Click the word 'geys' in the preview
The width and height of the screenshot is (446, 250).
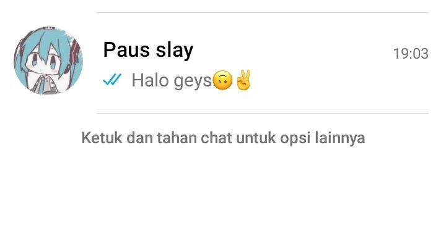[x=193, y=81]
